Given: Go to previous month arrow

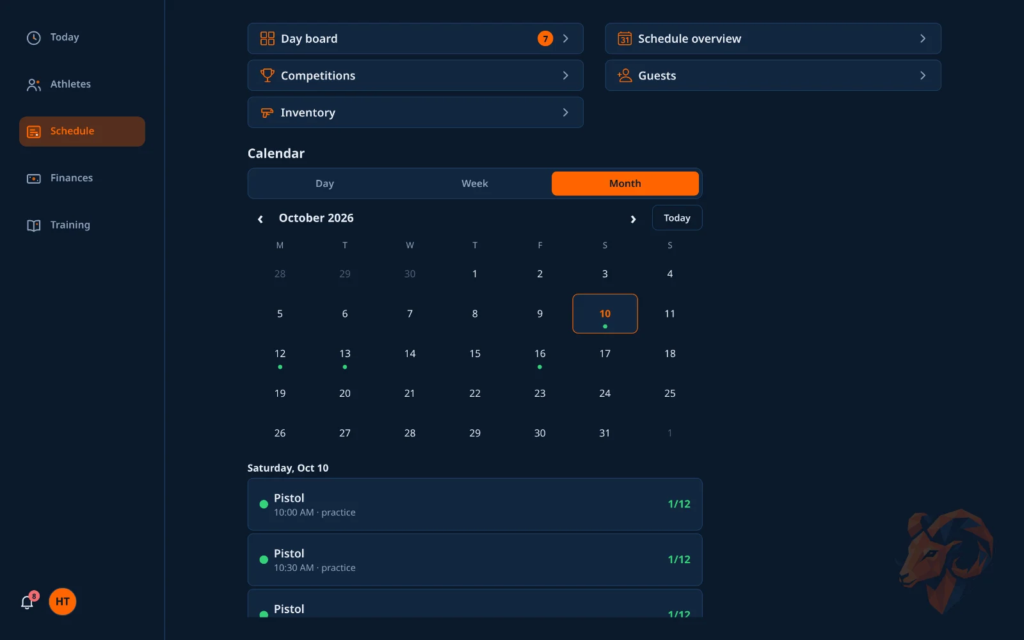Looking at the screenshot, I should pyautogui.click(x=260, y=219).
